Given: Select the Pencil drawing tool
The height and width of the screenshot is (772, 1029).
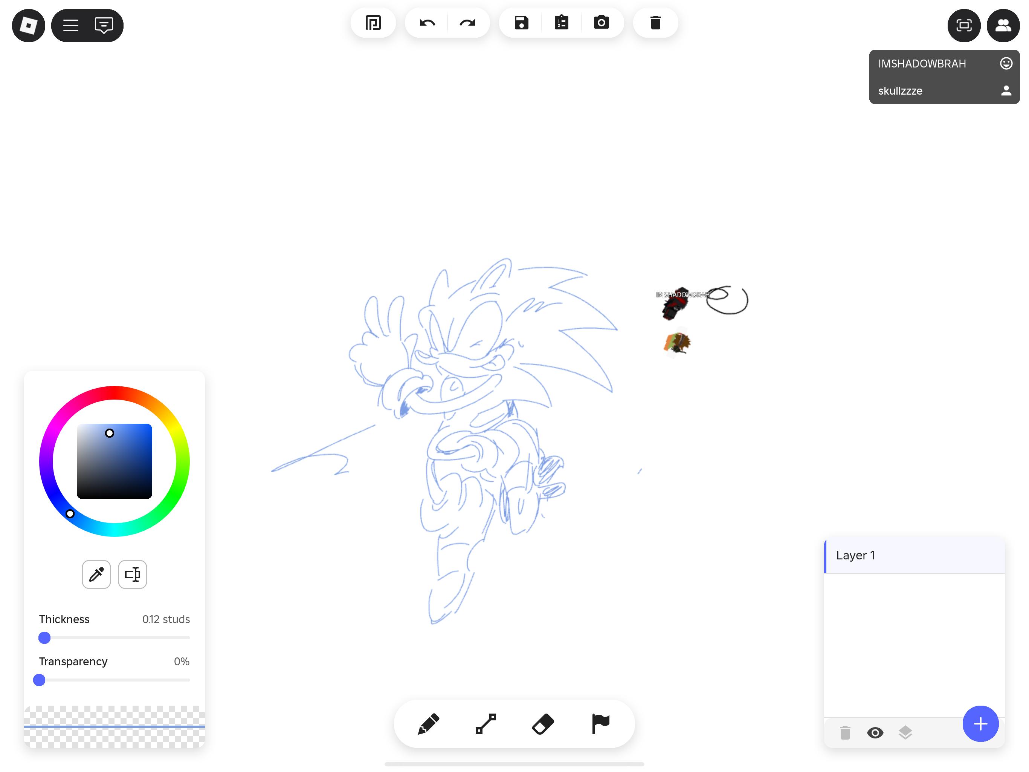Looking at the screenshot, I should pyautogui.click(x=429, y=724).
